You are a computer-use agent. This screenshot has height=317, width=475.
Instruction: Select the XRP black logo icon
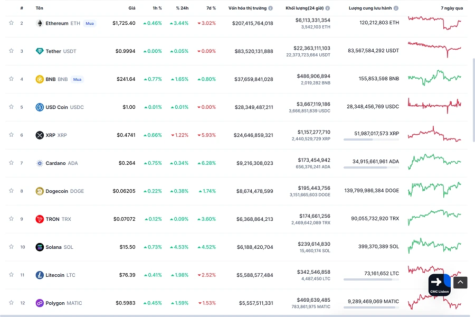40,135
